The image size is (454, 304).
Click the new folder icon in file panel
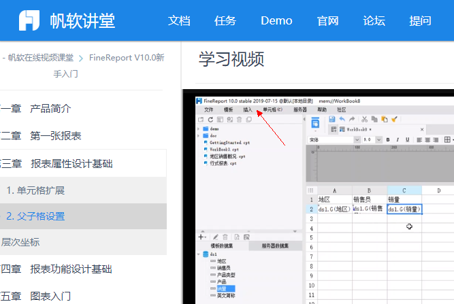(201, 120)
